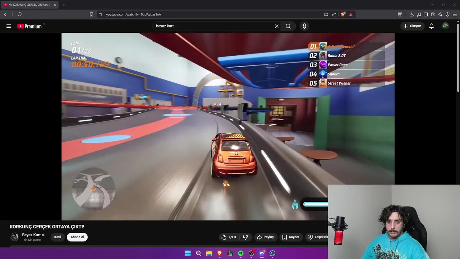Open the media playlist music note icon
Image resolution: width=460 pixels, height=259 pixels.
(419, 14)
